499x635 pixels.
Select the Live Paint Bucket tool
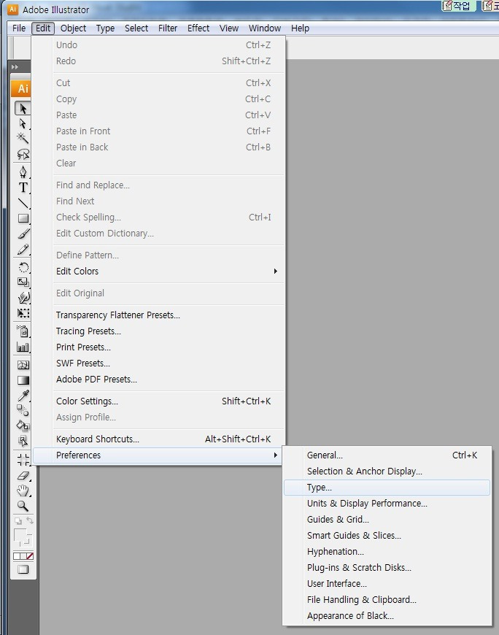click(23, 426)
